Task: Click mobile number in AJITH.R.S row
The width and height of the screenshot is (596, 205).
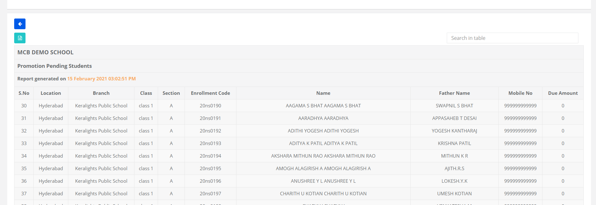Action: pyautogui.click(x=520, y=169)
